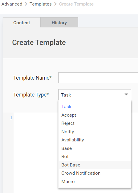Viewport: 138px width, 193px height.
Task: Choose the Reject template type
Action: coord(95,123)
